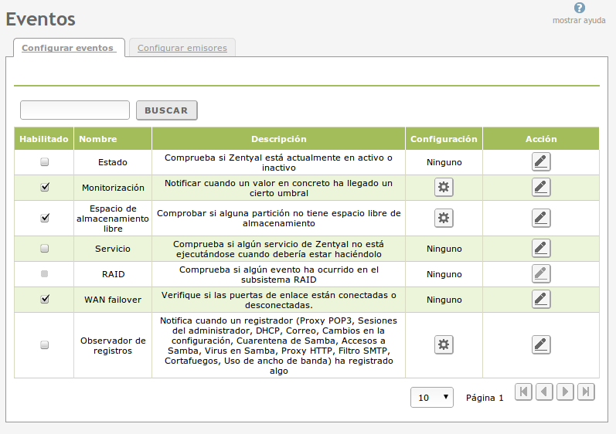Open configuration gear for Observador de registros
The width and height of the screenshot is (616, 434).
444,344
